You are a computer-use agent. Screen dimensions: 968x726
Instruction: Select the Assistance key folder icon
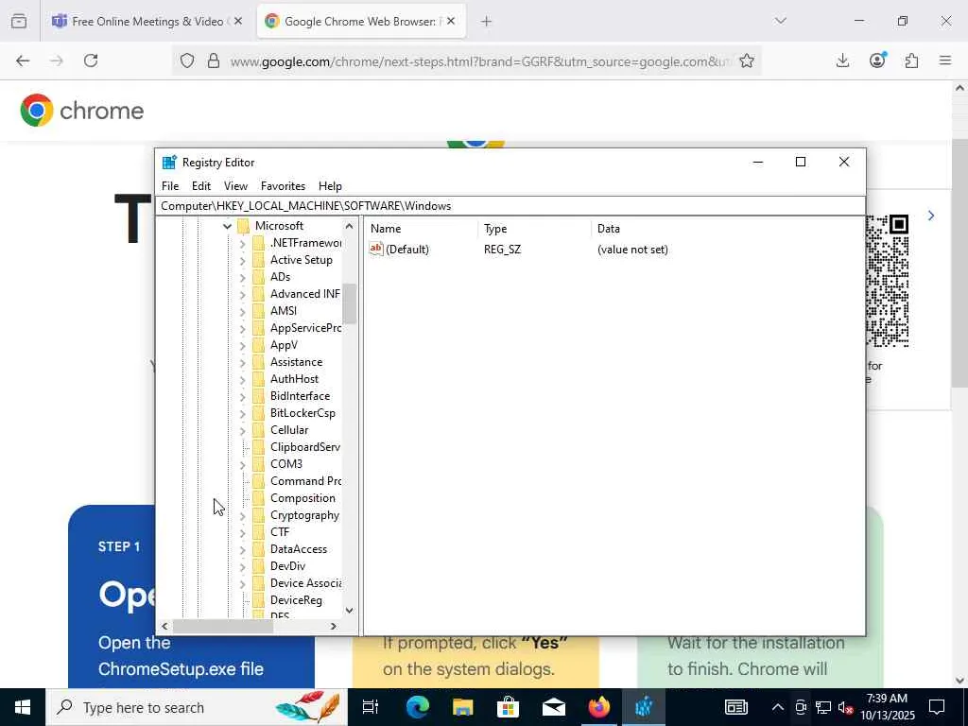pyautogui.click(x=259, y=362)
